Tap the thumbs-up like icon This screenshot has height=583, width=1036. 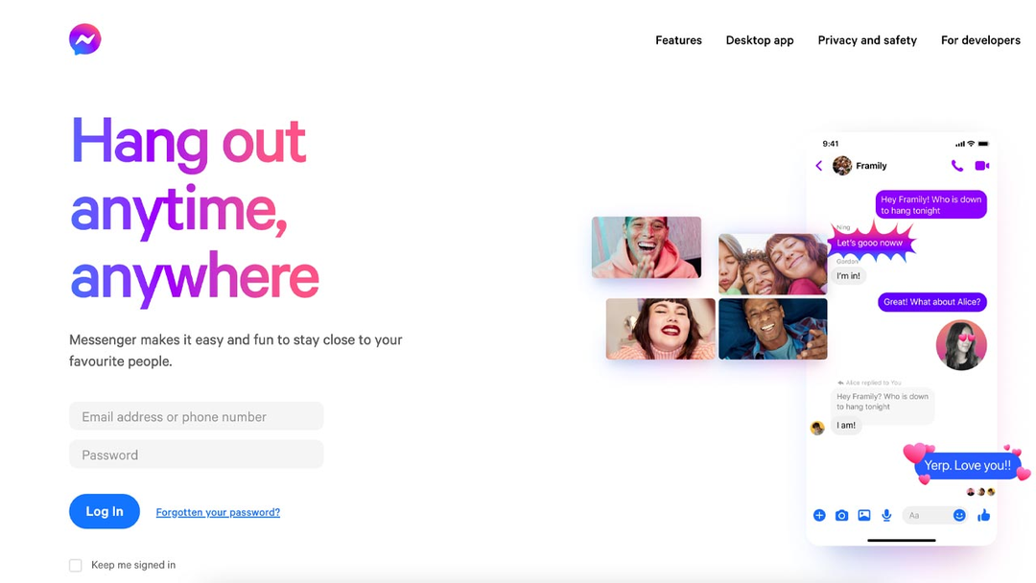[x=984, y=515]
